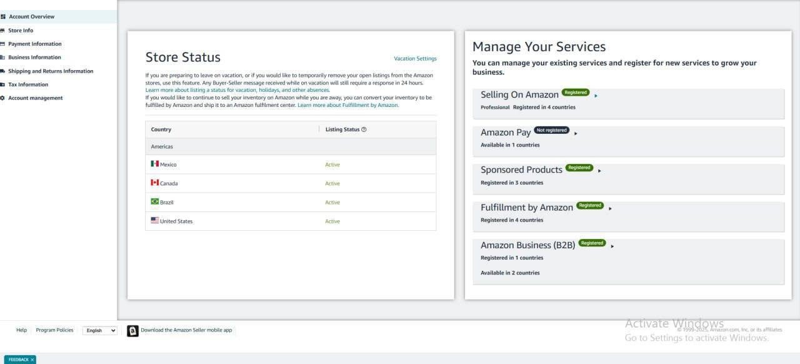Click the Account Overview sidebar icon
This screenshot has width=800, height=364.
(3, 17)
